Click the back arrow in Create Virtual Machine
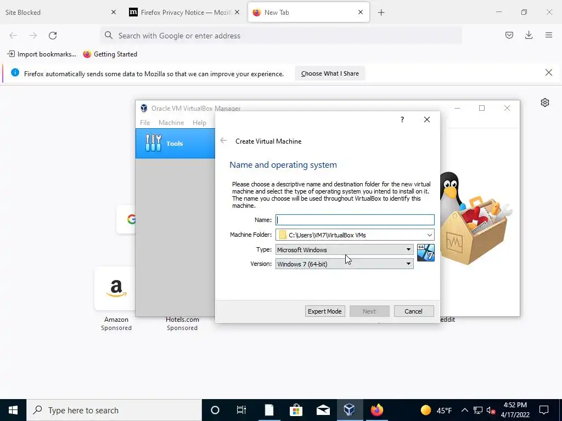The height and width of the screenshot is (421, 562). pyautogui.click(x=223, y=141)
